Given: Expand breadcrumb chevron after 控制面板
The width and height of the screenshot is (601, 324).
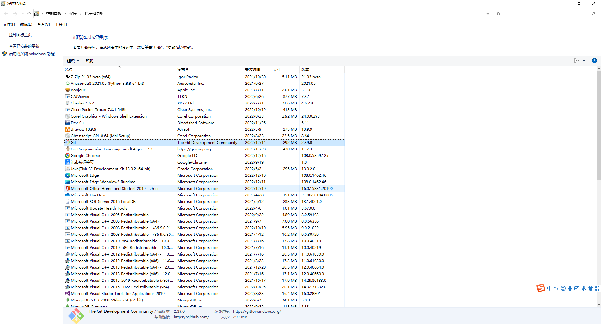Looking at the screenshot, I should tap(65, 13).
